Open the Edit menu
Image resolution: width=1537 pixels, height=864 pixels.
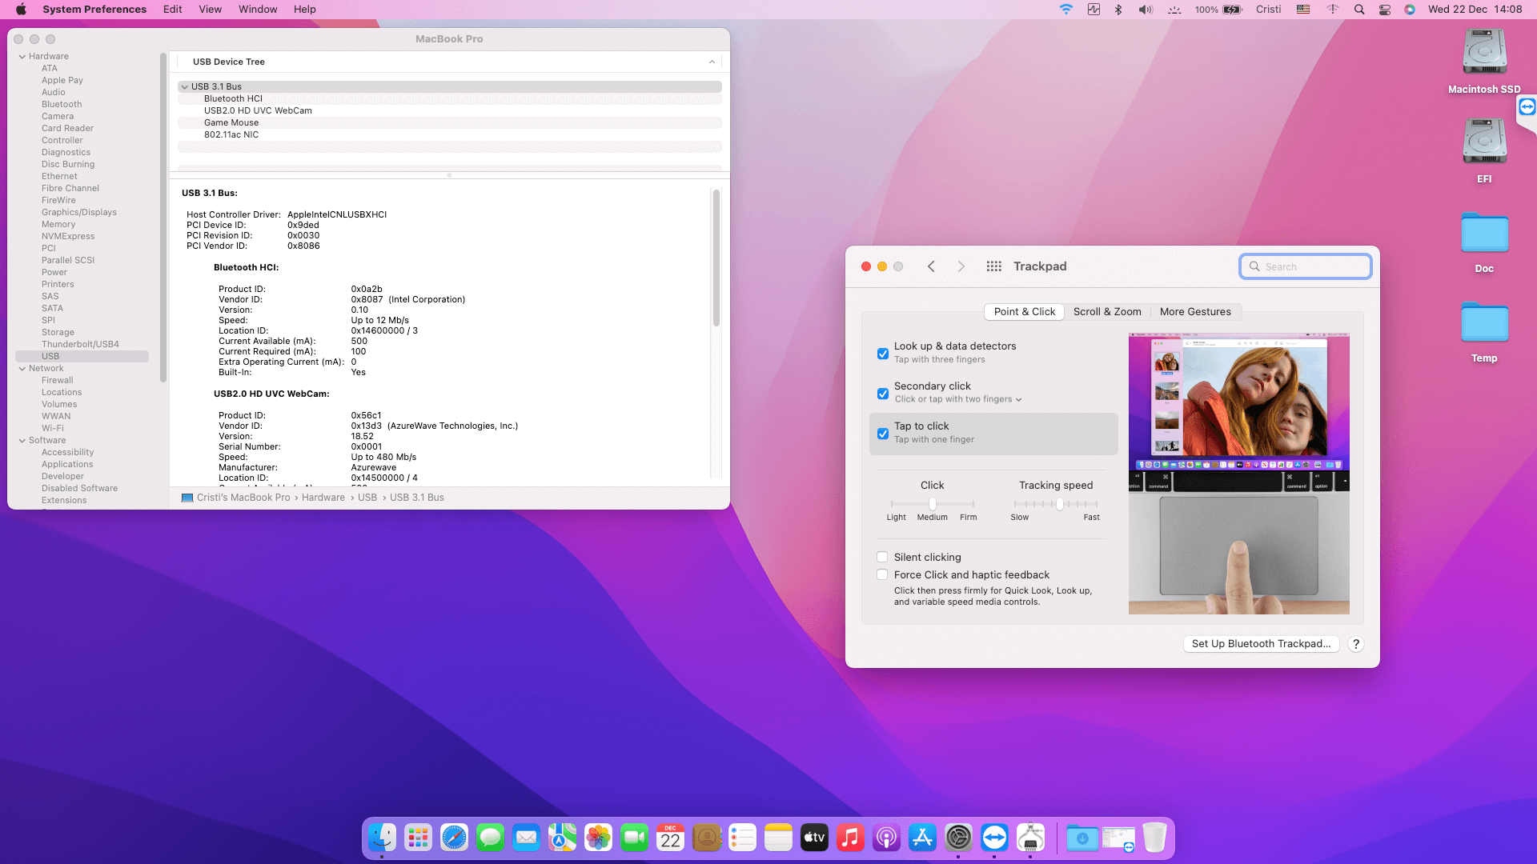point(173,10)
